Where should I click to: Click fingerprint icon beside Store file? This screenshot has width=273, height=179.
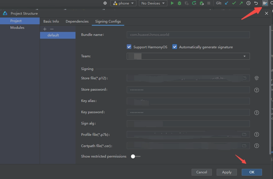point(257,78)
